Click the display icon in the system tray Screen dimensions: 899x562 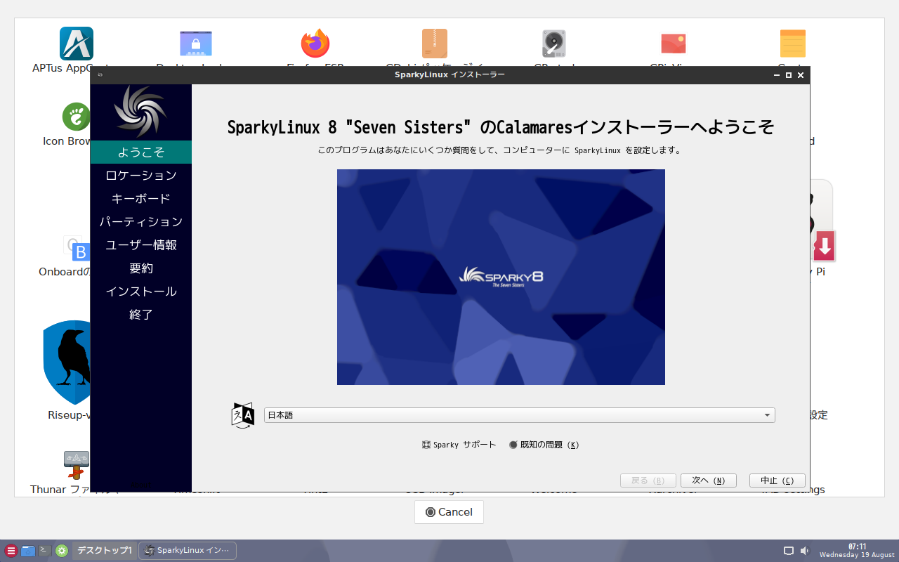789,551
